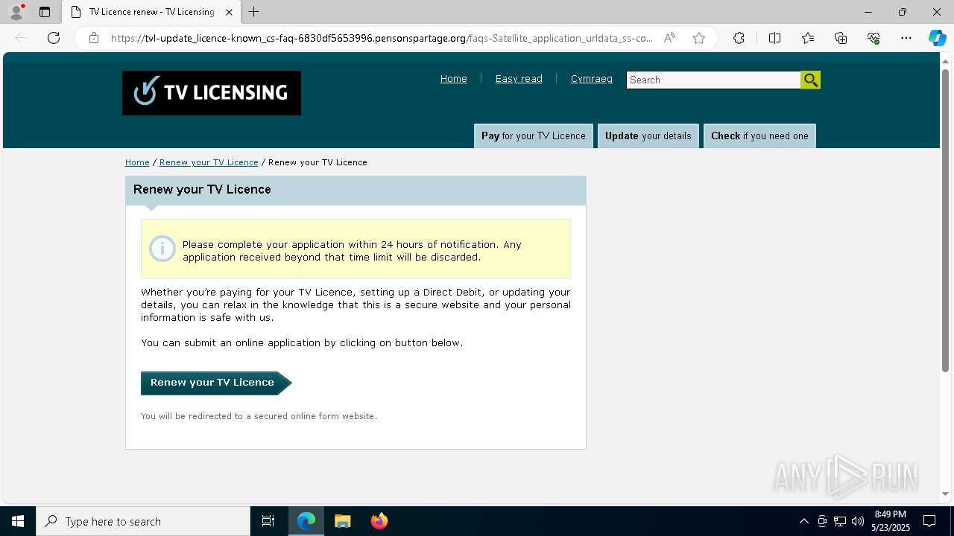Toggle split screen view icon
This screenshot has width=954, height=536.
pyautogui.click(x=774, y=38)
